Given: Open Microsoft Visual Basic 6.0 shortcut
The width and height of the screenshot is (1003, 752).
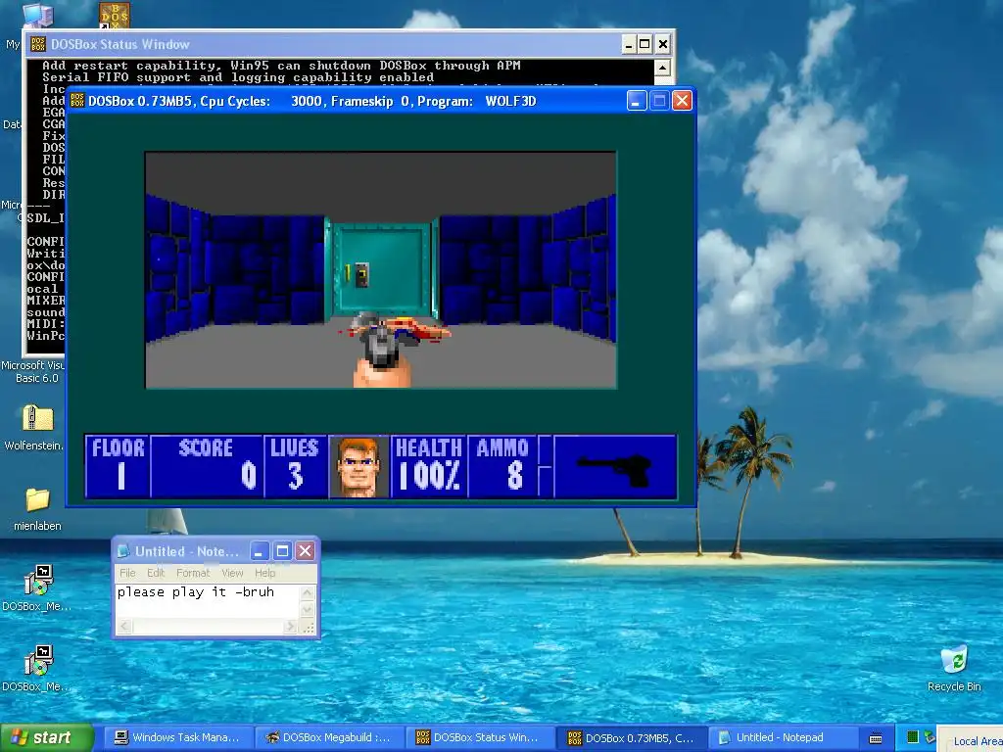Looking at the screenshot, I should pos(32,371).
